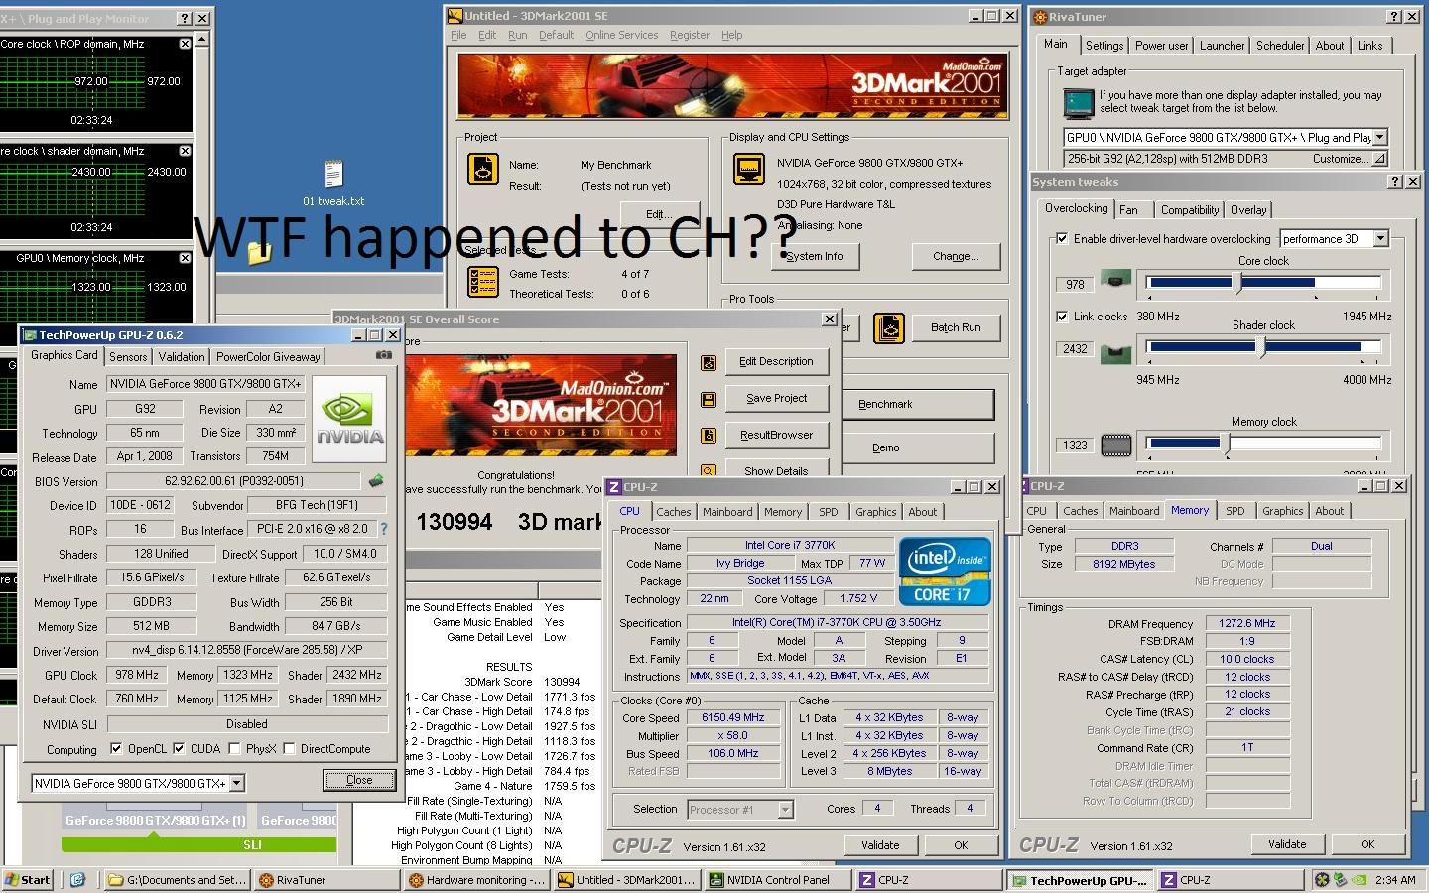Click the Batch Run button

(x=956, y=327)
